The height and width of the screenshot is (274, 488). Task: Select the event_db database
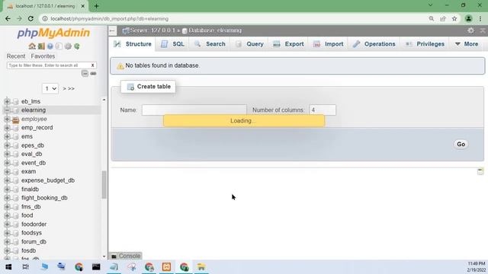click(x=34, y=163)
